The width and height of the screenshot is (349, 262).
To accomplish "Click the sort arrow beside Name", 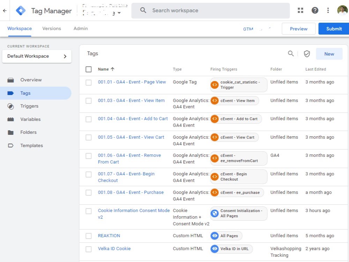I will pos(112,69).
